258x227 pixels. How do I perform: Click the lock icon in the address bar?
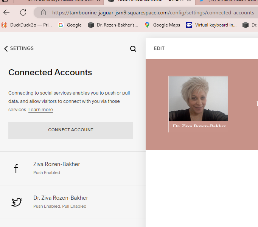click(44, 12)
